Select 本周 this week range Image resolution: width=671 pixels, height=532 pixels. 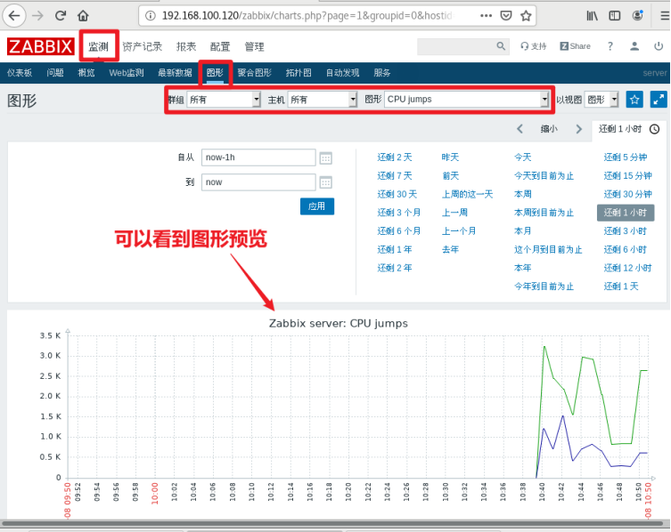pyautogui.click(x=523, y=194)
